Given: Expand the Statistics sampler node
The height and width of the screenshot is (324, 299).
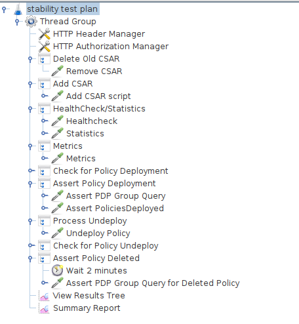Looking at the screenshot, I should click(44, 133).
